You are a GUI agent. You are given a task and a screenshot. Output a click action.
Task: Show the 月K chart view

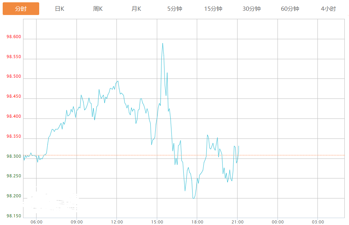pos(136,9)
